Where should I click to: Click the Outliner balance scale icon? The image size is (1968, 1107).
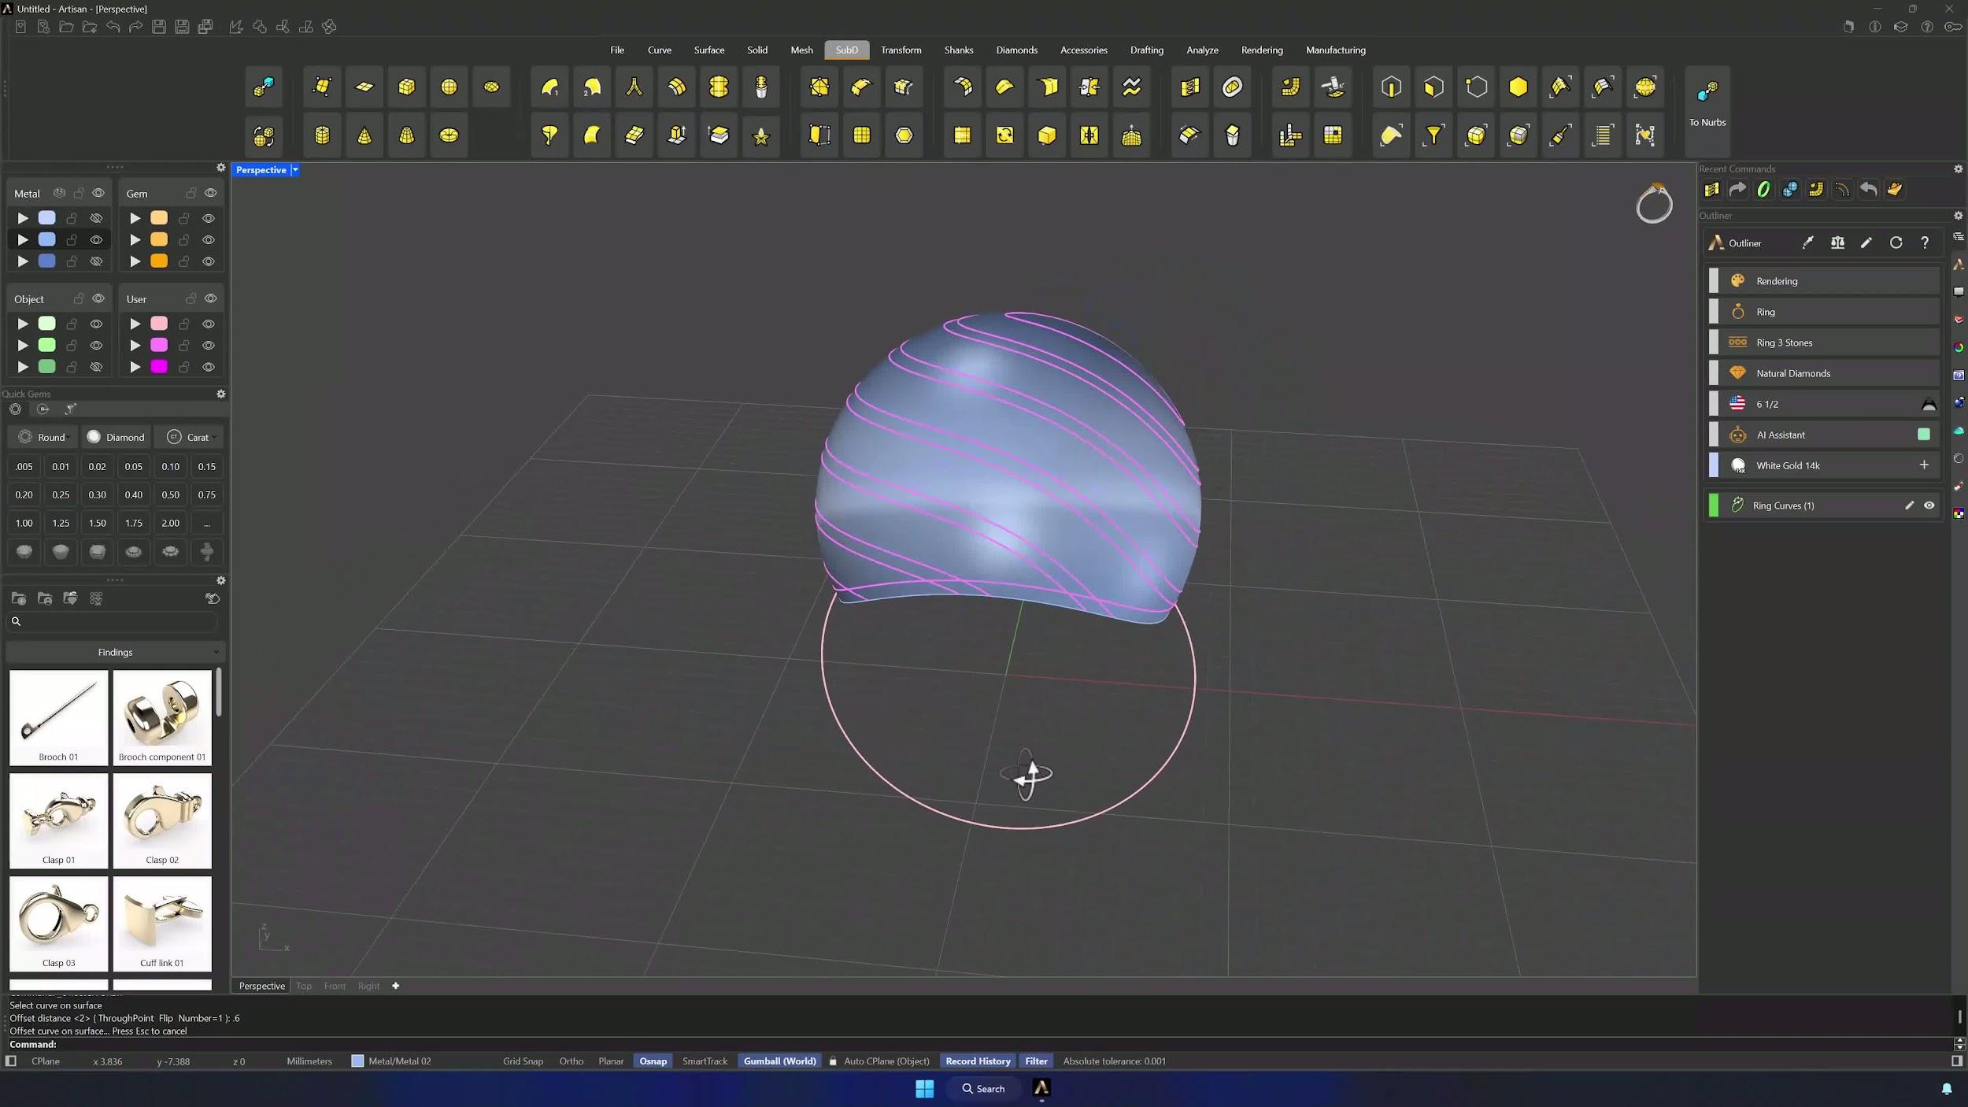tap(1837, 243)
